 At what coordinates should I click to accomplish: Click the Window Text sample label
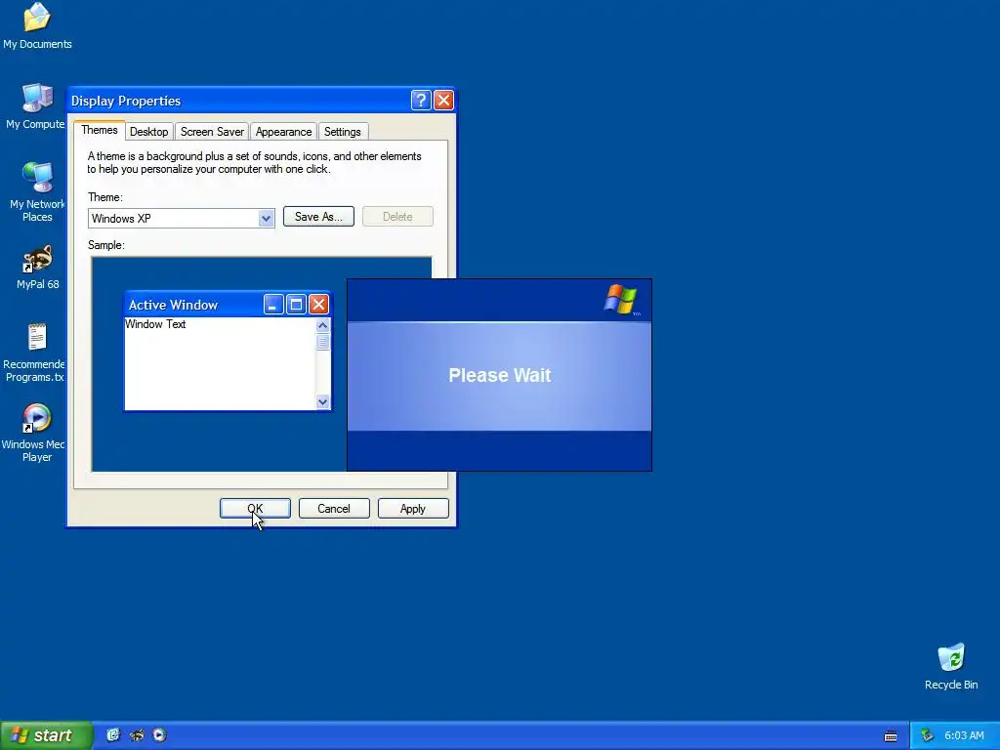tap(155, 324)
